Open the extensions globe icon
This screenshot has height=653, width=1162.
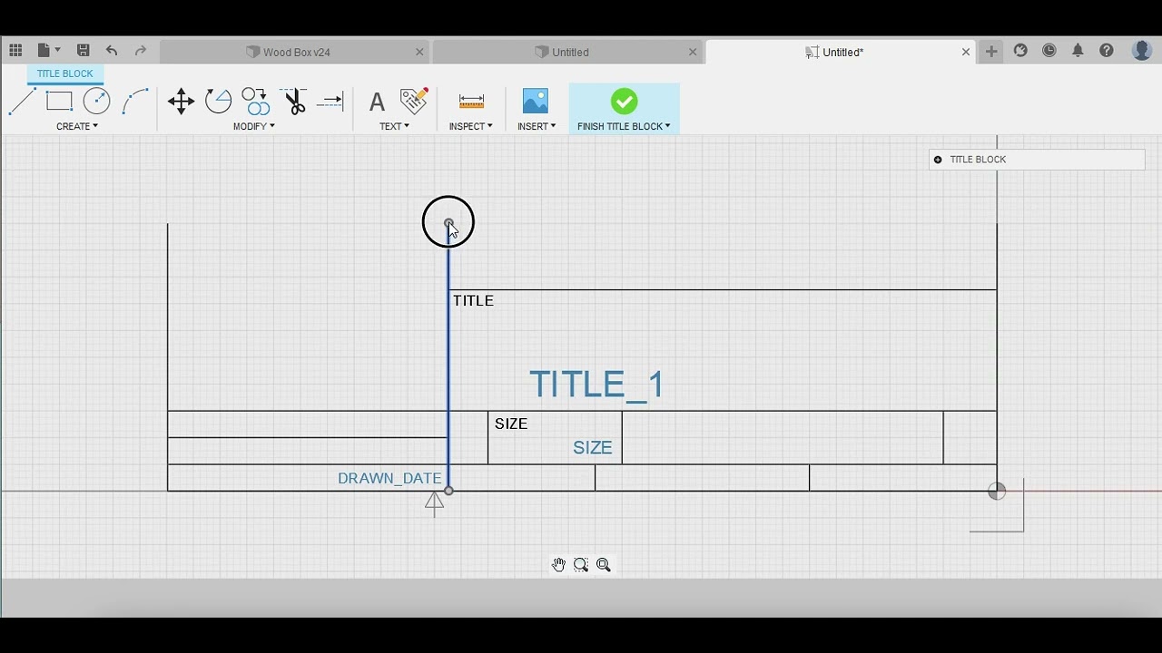point(1020,51)
